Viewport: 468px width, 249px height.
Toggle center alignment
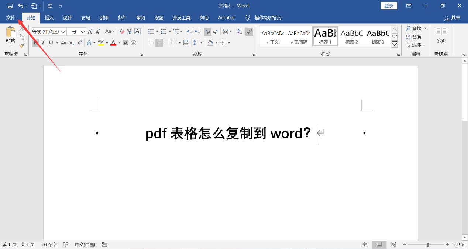[x=159, y=43]
